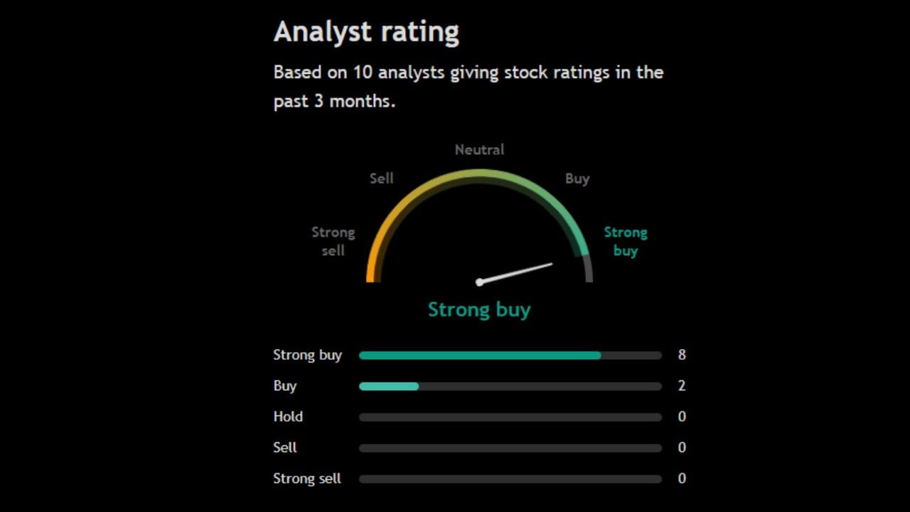The image size is (910, 512).
Task: Click the Sell label on the gauge arc
Action: click(381, 178)
